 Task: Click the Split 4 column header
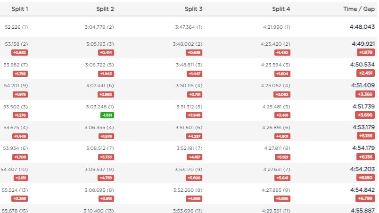click(x=281, y=9)
